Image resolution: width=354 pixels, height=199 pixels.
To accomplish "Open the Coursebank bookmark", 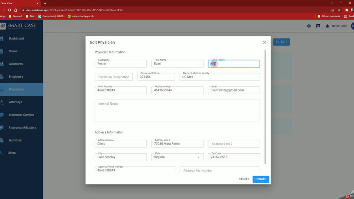I will (51, 16).
